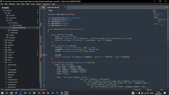Change indentation via Spaces: 4

tap(149, 90)
